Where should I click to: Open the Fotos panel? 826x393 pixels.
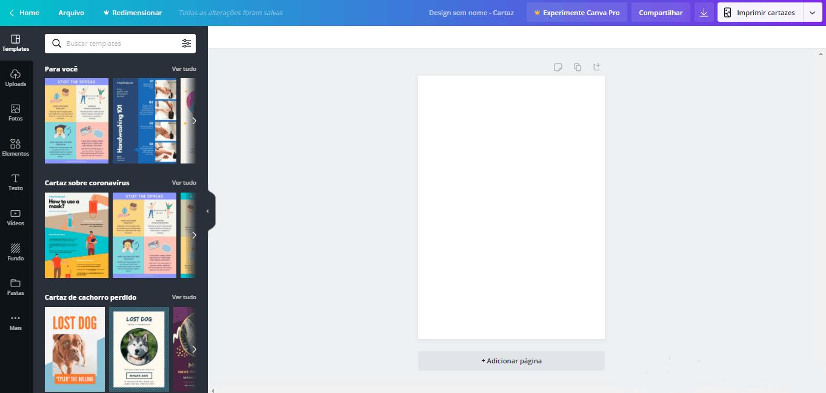coord(16,113)
